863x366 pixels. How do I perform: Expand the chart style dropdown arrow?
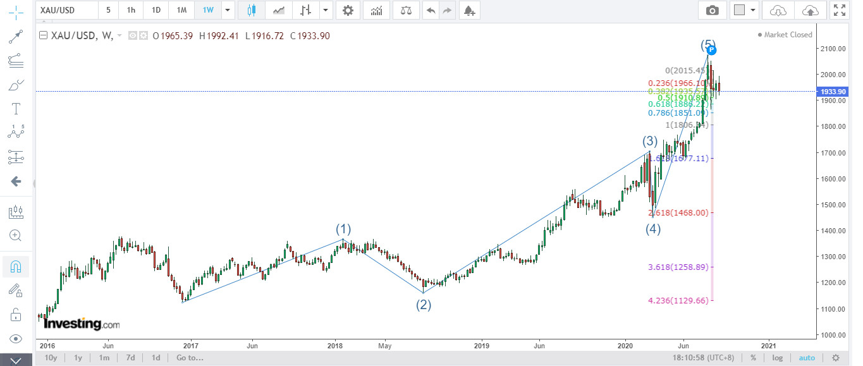point(326,10)
